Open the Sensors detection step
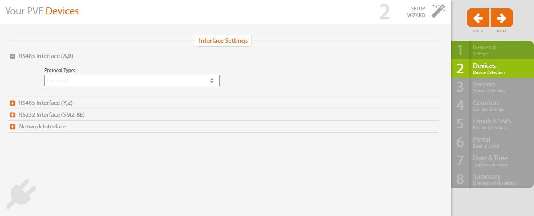The width and height of the screenshot is (534, 216). [491, 87]
